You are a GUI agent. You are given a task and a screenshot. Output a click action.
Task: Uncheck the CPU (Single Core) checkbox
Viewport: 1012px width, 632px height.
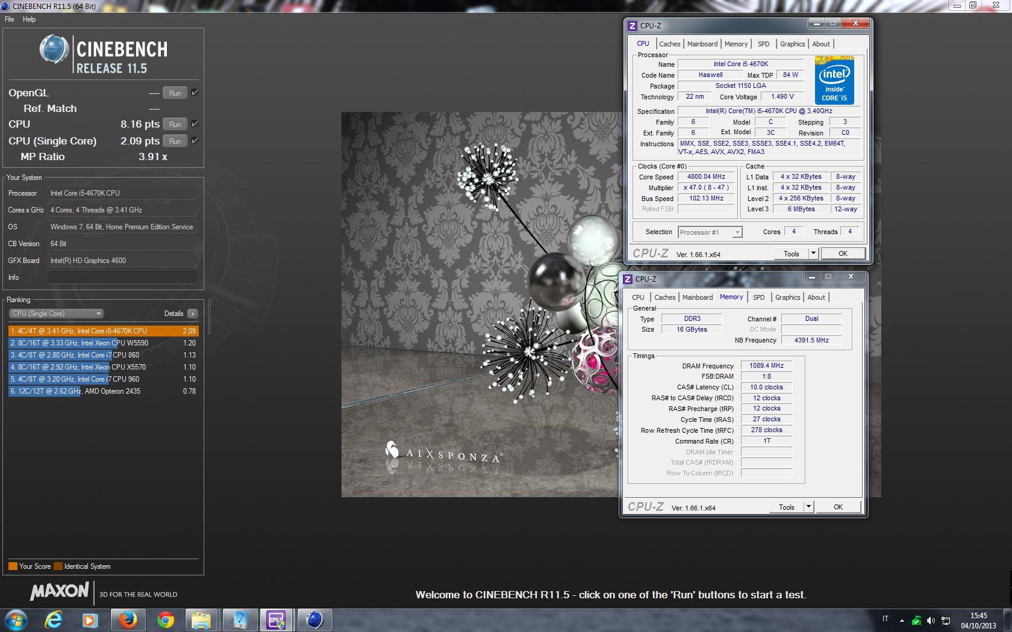coord(195,141)
